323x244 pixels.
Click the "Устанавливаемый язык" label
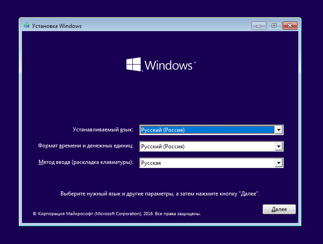[x=103, y=130]
